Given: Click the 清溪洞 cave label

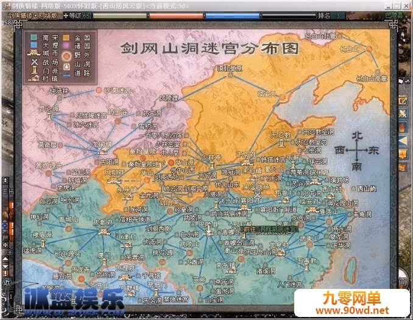Looking at the screenshot, I should (x=266, y=271).
